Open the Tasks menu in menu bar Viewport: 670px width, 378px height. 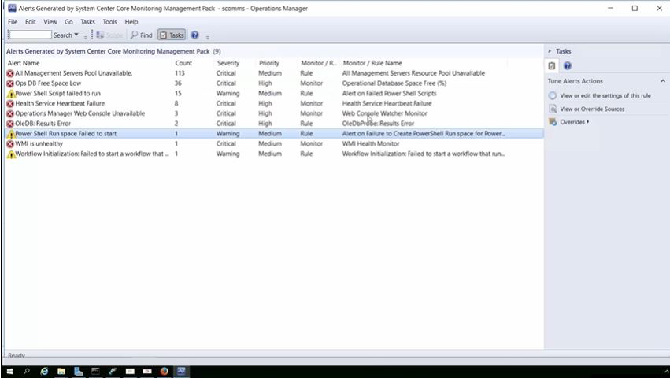click(87, 22)
